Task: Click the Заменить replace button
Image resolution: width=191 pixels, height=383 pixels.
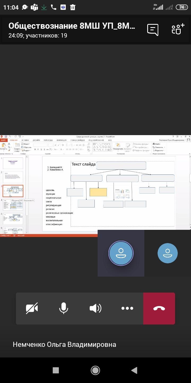Action: [x=159, y=147]
